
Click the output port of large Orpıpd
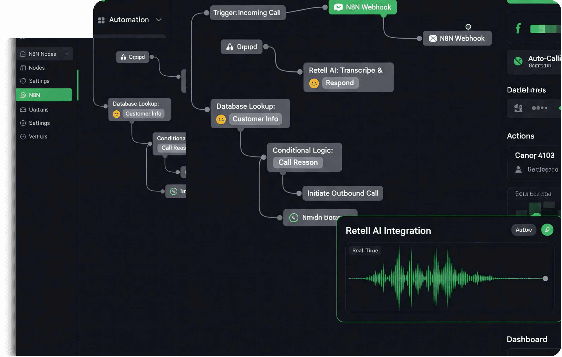pyautogui.click(x=266, y=47)
